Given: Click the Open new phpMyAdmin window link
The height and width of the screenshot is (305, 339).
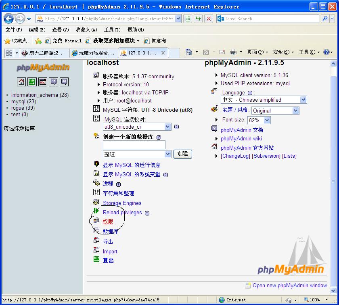Looking at the screenshot, I should click(289, 285).
